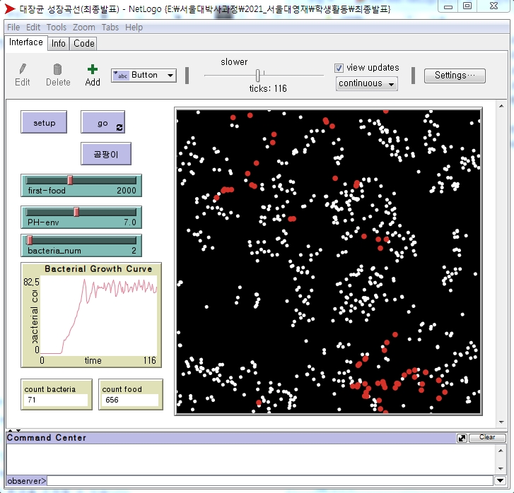Image resolution: width=514 pixels, height=493 pixels.
Task: Click the Command Center header label
Action: click(x=47, y=438)
